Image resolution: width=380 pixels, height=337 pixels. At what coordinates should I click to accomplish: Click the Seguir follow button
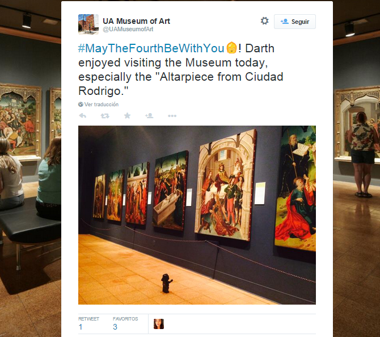(295, 22)
